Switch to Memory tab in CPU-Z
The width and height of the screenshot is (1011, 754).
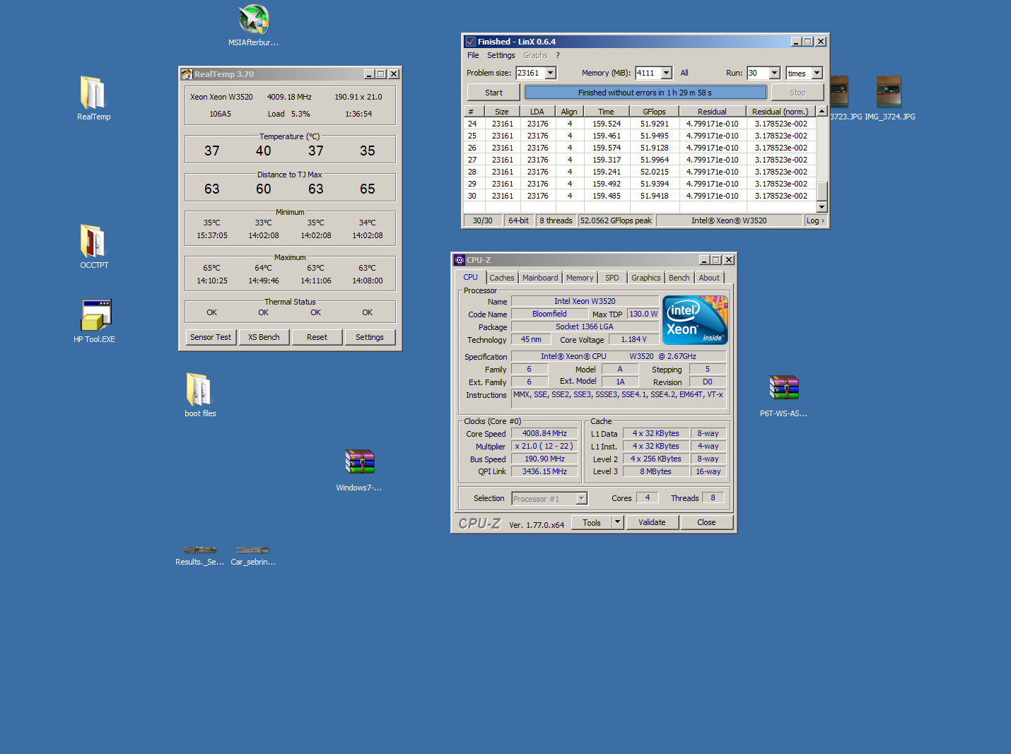pyautogui.click(x=580, y=278)
